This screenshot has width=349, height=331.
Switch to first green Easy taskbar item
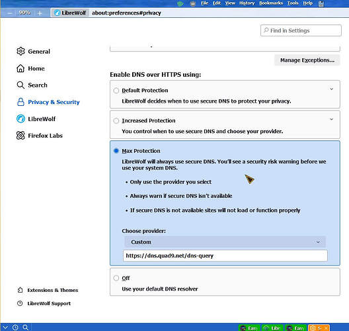249,328
